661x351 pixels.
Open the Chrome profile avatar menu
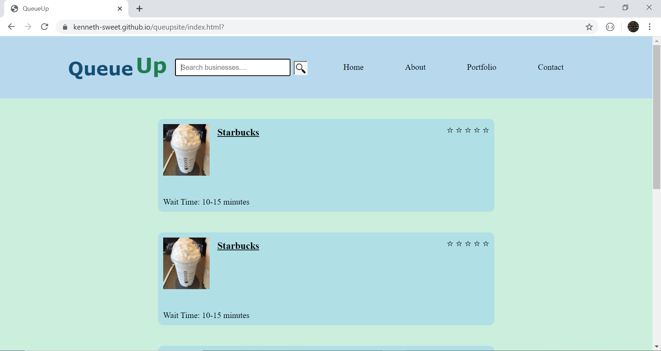coord(633,26)
